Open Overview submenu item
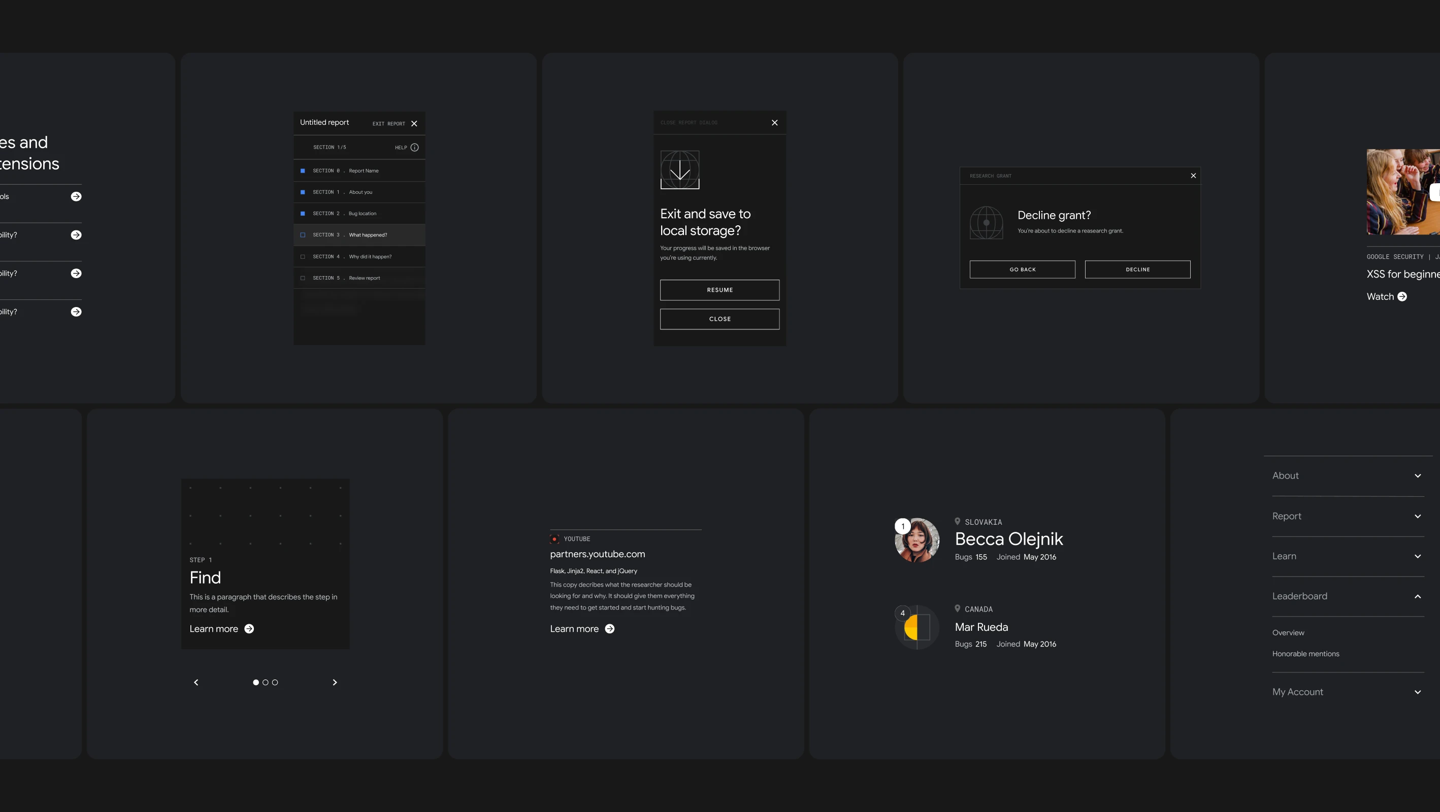The height and width of the screenshot is (812, 1440). pos(1288,633)
